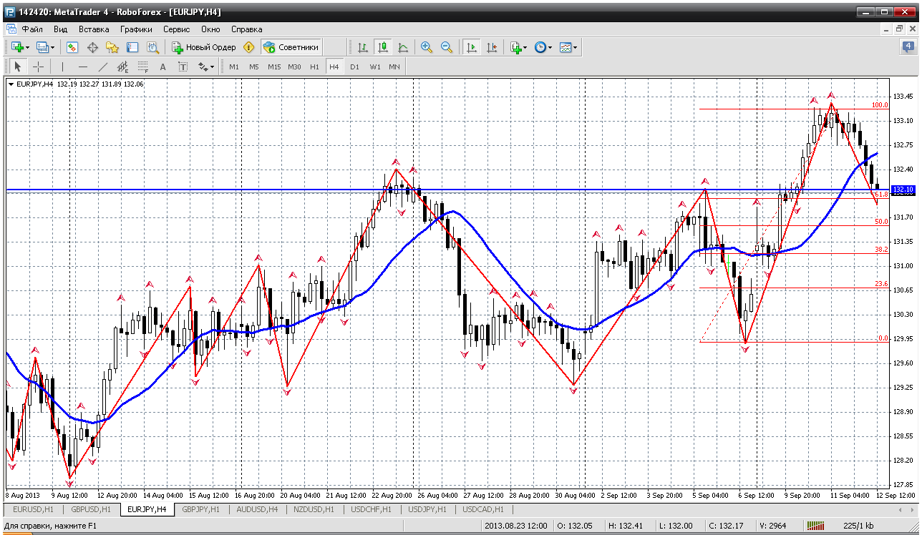922x535 pixels.
Task: Switch chart to line chart mode
Action: tap(404, 47)
